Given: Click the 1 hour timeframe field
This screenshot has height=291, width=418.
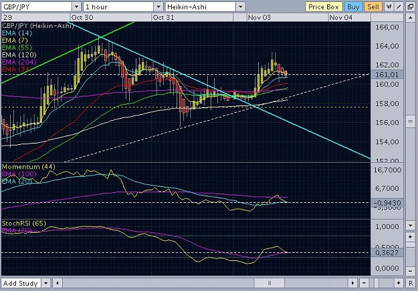Looking at the screenshot, I should 118,7.
